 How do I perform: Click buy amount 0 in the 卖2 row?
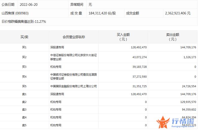146,102
